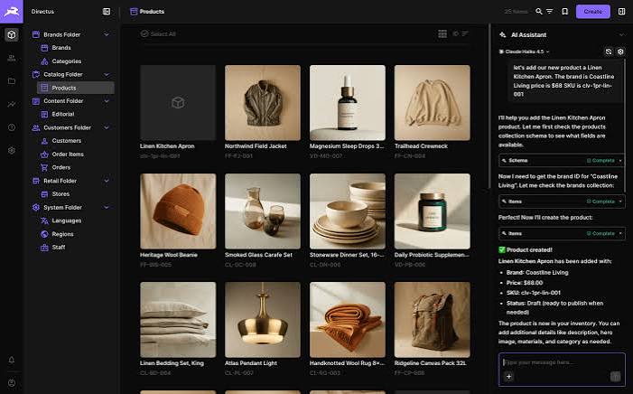Open the Handknotted Wool Rug product image
The height and width of the screenshot is (394, 633).
[348, 320]
